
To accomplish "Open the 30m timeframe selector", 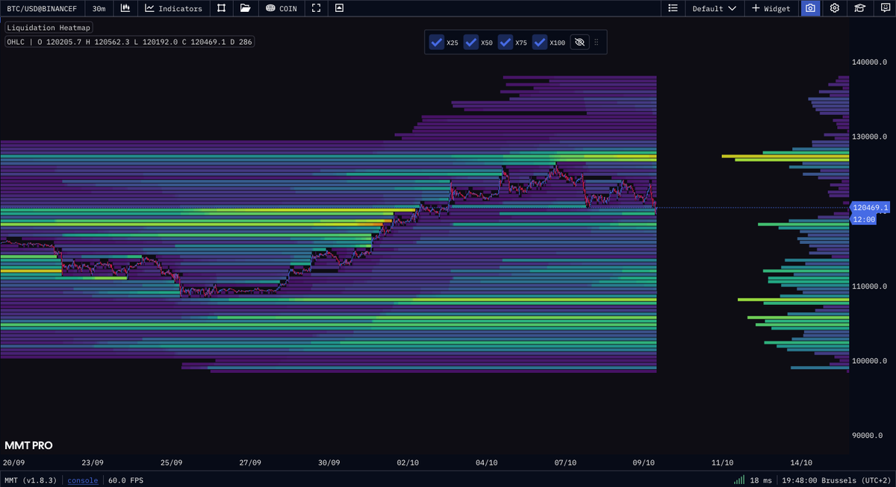I will pyautogui.click(x=99, y=8).
